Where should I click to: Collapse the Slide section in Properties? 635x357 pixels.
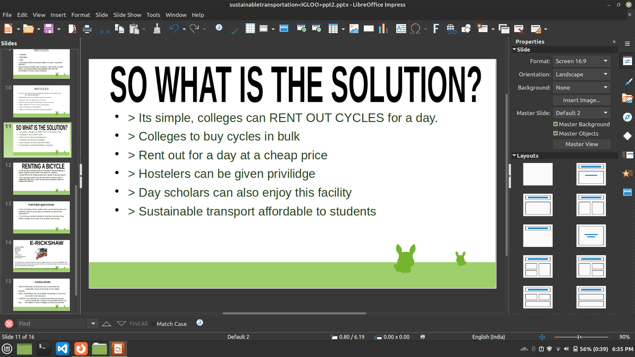click(x=514, y=50)
